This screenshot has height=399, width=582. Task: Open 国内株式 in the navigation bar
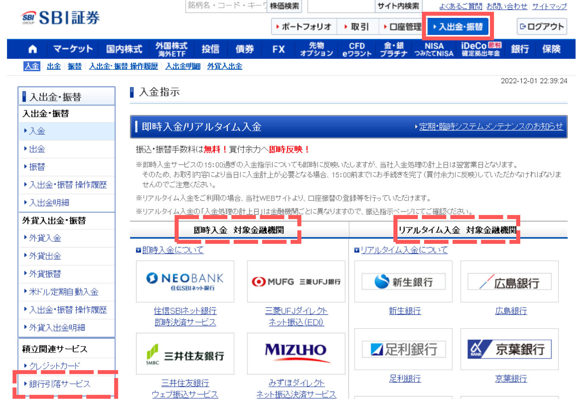point(124,49)
